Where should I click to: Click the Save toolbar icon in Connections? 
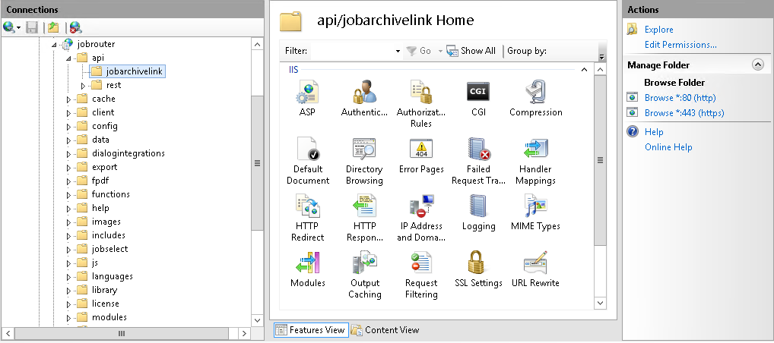tap(32, 27)
